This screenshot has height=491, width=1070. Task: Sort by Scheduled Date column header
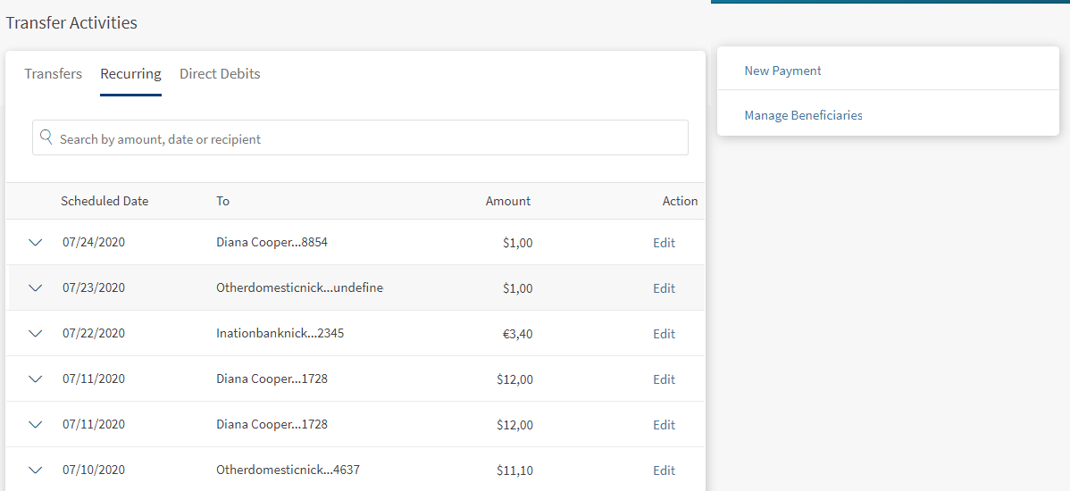[x=104, y=201]
